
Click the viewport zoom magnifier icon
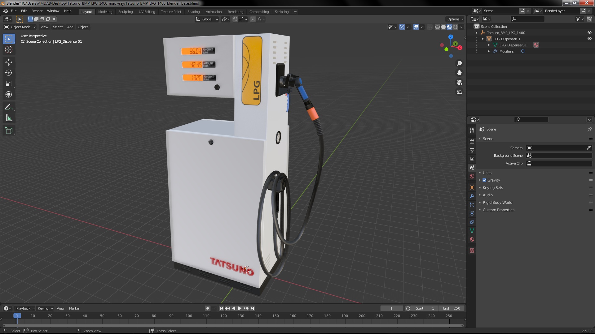pyautogui.click(x=459, y=63)
